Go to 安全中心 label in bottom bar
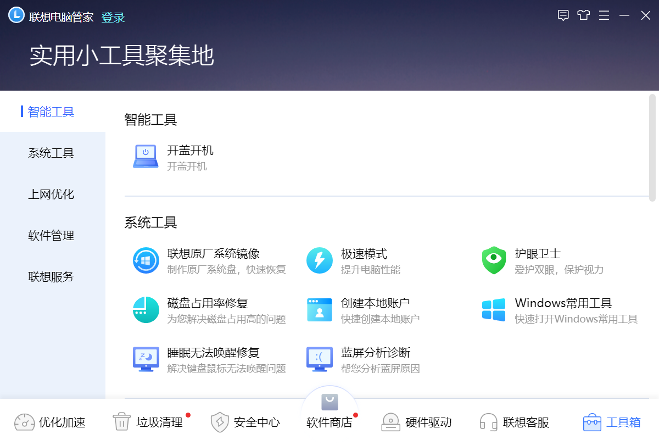 pyautogui.click(x=257, y=422)
